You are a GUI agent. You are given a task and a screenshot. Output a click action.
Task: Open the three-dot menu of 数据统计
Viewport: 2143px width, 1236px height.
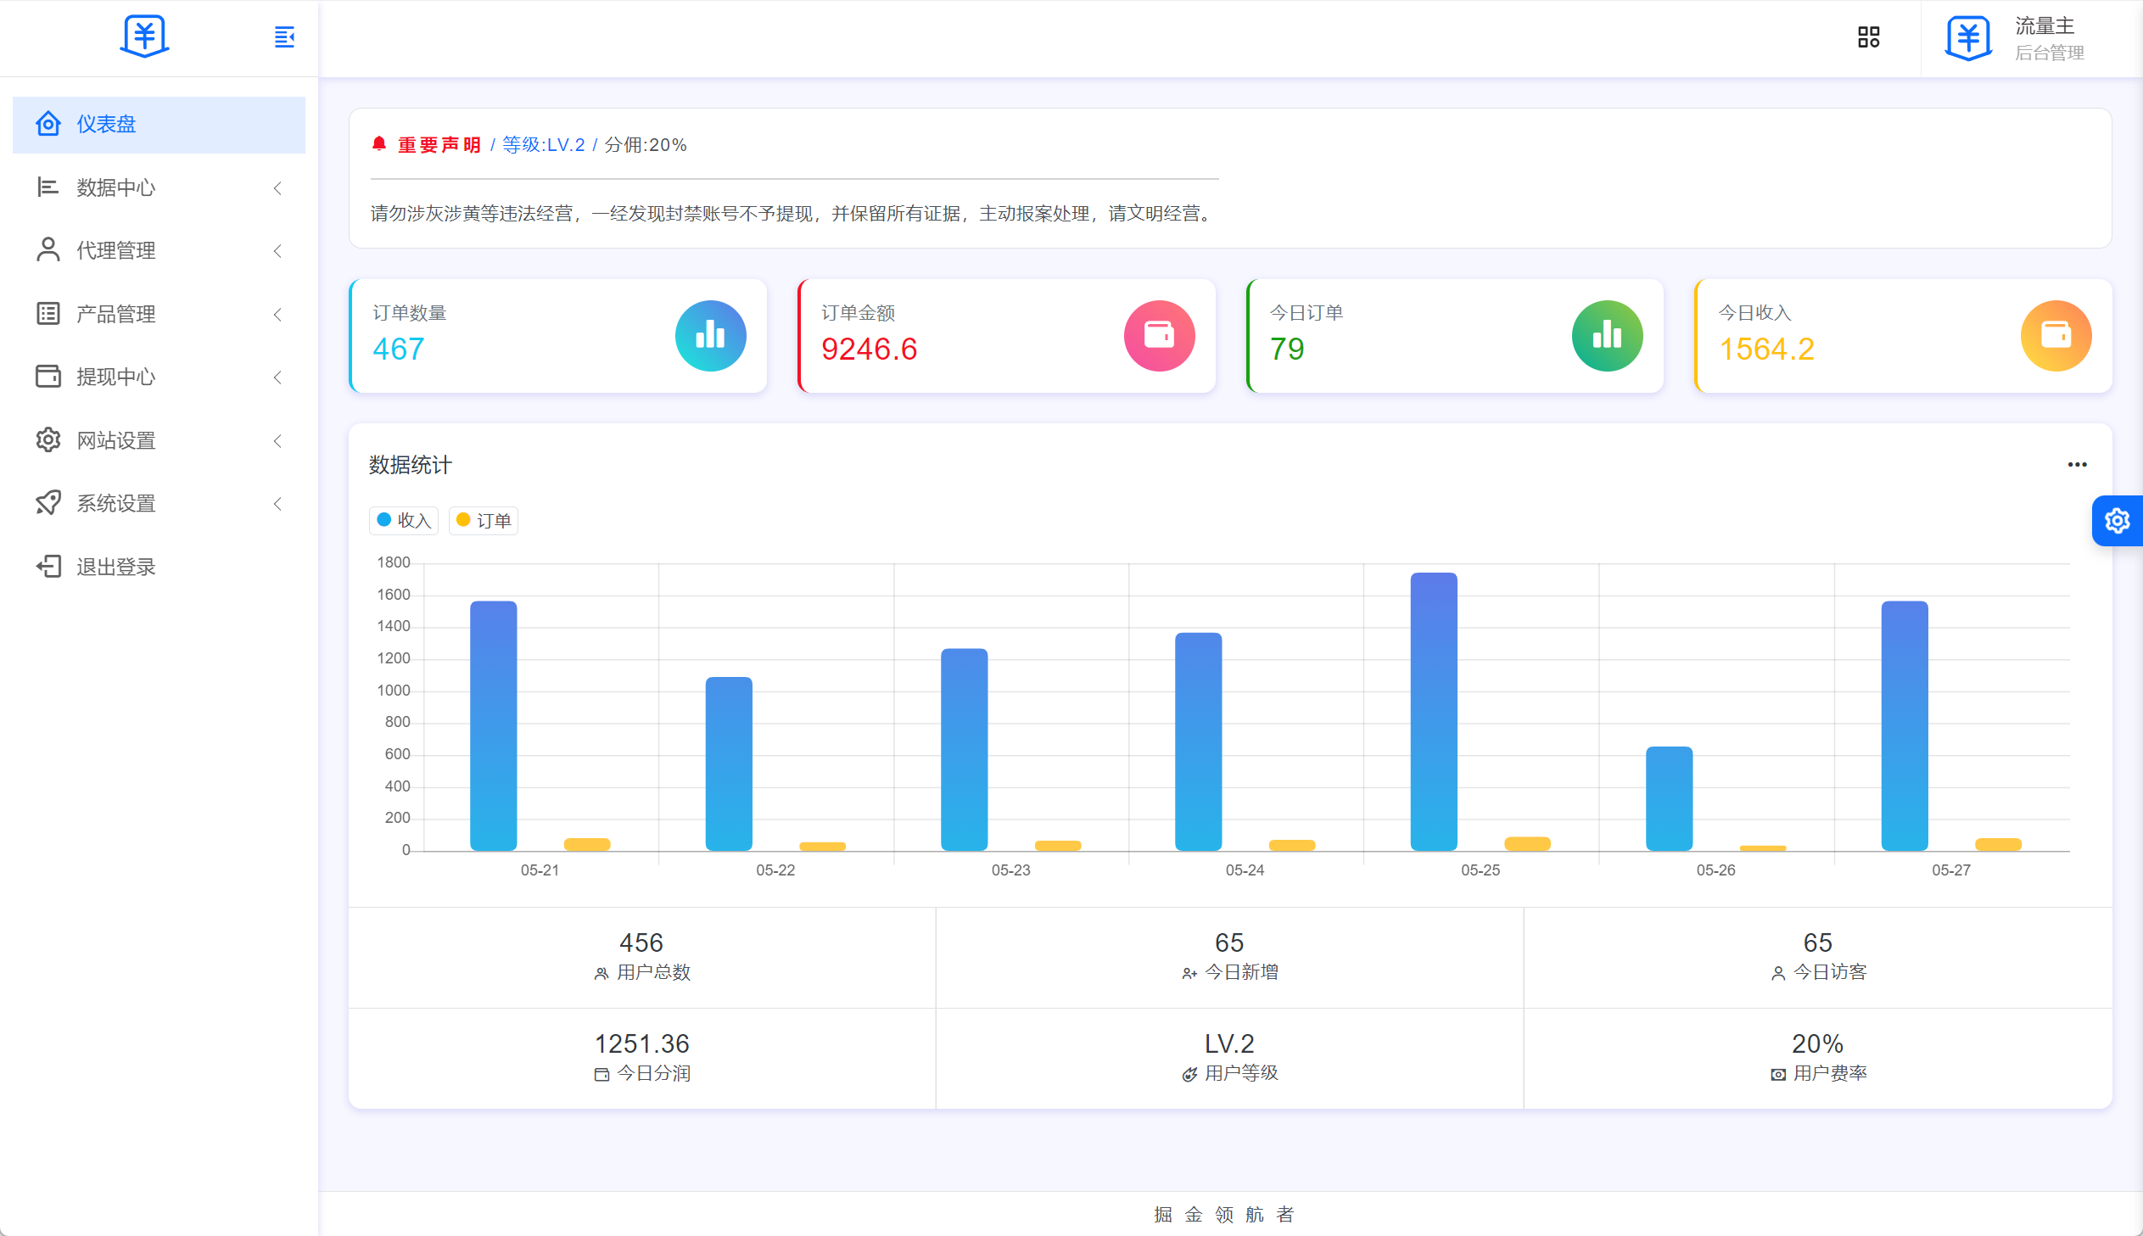coord(2077,464)
